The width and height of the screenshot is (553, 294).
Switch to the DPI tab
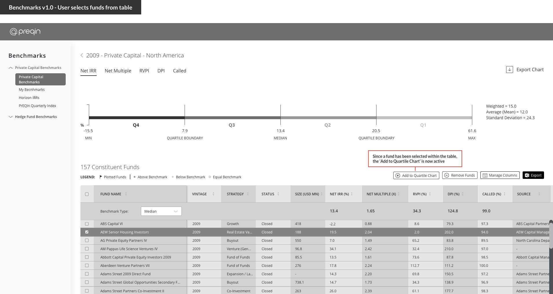161,71
